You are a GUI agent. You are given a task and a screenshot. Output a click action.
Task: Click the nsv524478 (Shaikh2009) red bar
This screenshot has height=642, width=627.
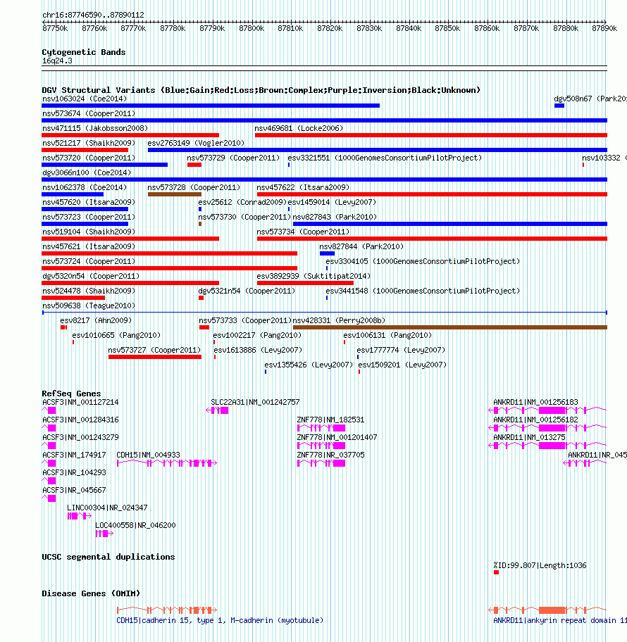[73, 298]
